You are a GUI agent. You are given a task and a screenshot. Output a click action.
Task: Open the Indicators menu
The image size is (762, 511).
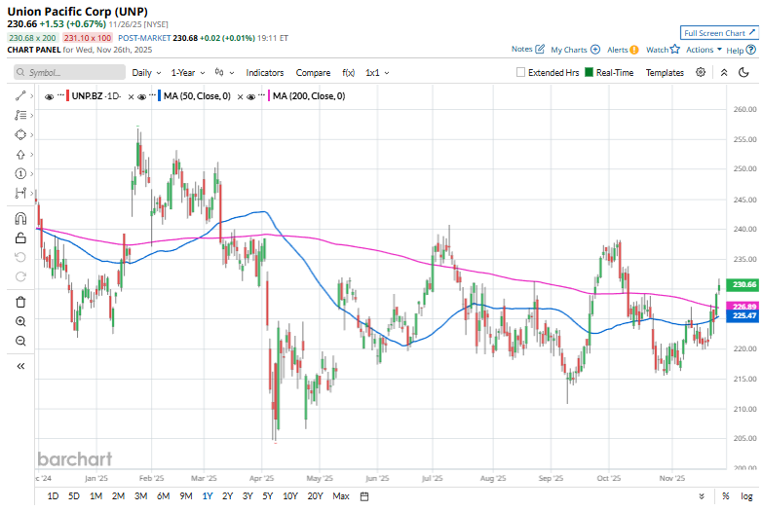point(265,72)
